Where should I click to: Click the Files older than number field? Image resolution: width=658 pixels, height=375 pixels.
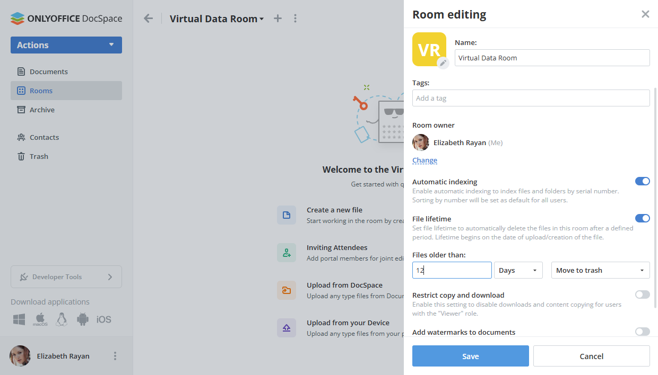coord(452,270)
